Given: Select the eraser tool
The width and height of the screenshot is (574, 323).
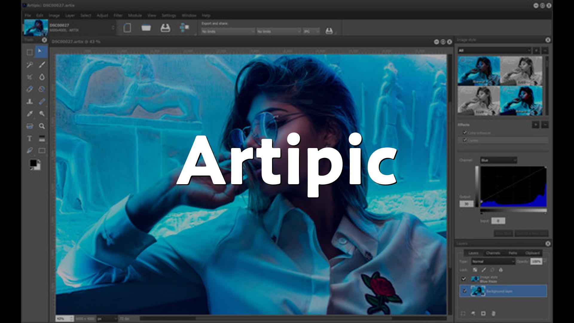Looking at the screenshot, I should [29, 89].
